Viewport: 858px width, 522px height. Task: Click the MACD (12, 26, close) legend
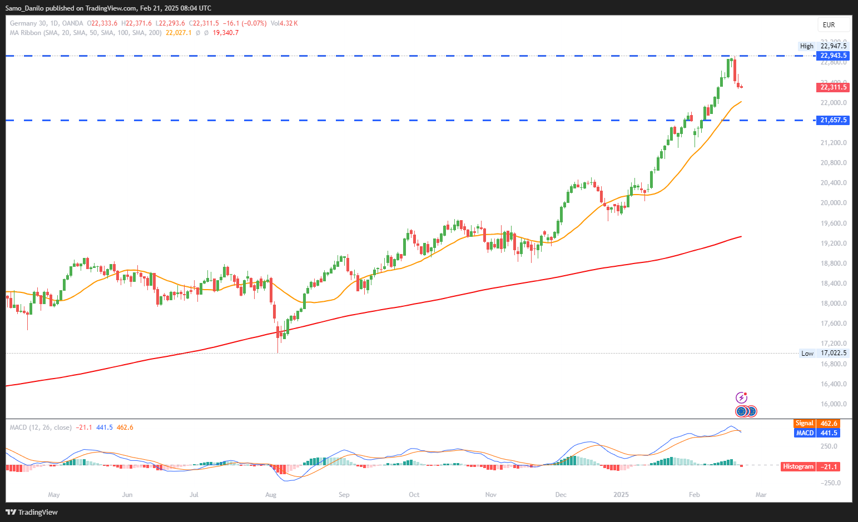point(41,427)
